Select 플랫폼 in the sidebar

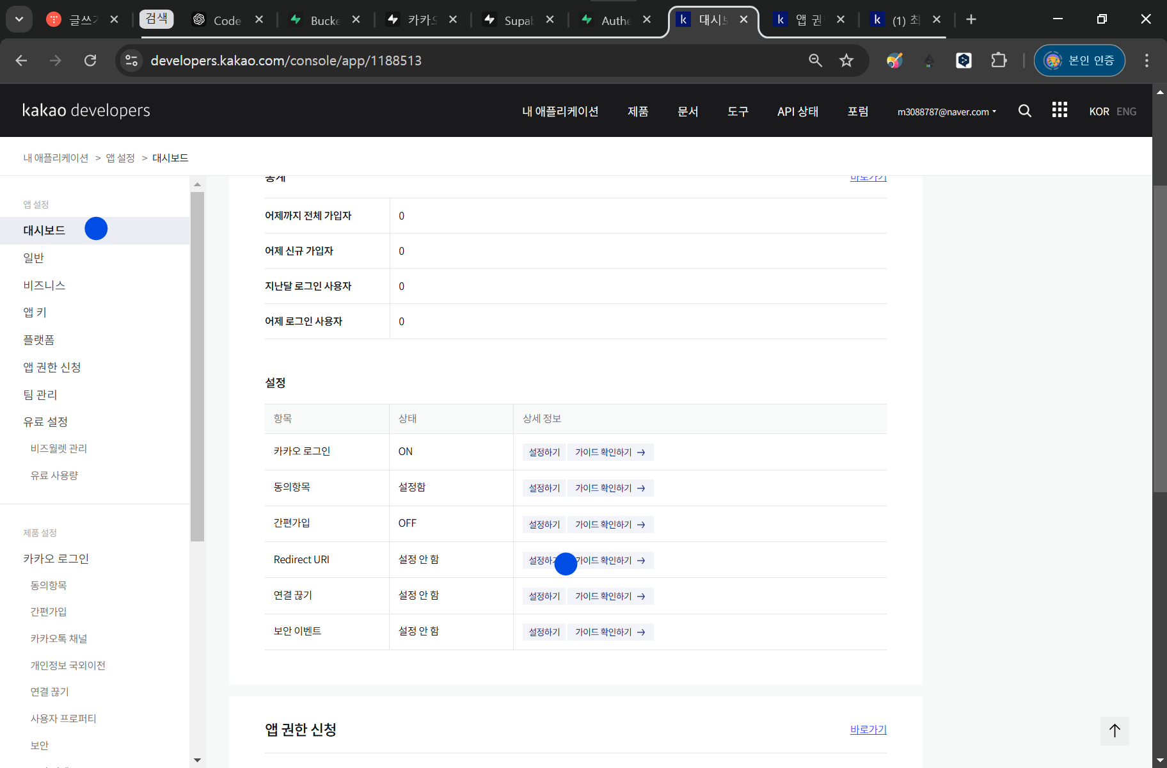coord(39,340)
